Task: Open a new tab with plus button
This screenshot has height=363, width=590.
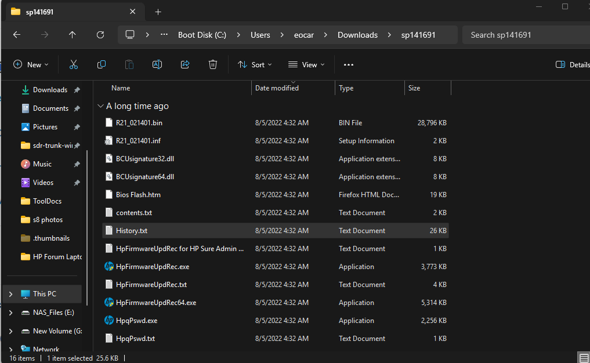Action: point(158,12)
